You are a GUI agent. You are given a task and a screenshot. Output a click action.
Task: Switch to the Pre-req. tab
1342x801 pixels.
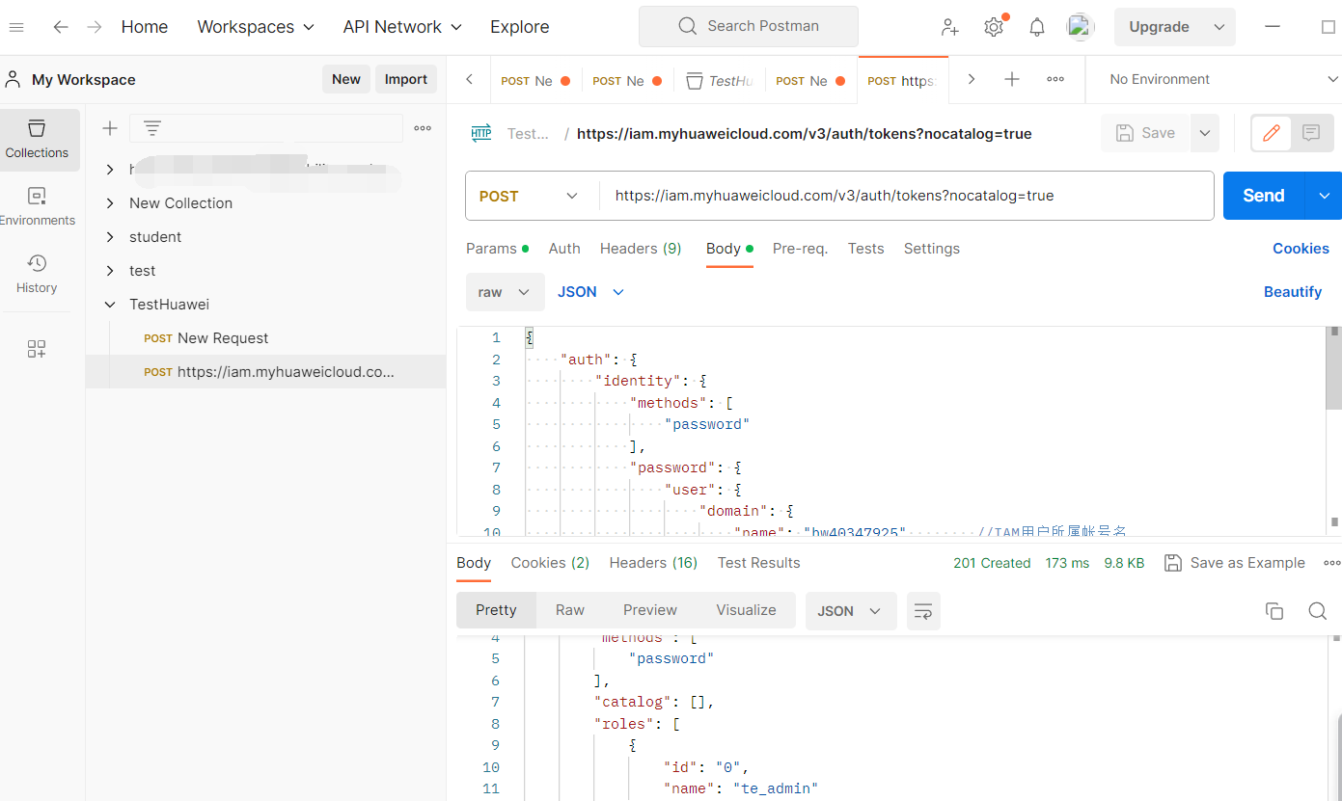pyautogui.click(x=800, y=249)
